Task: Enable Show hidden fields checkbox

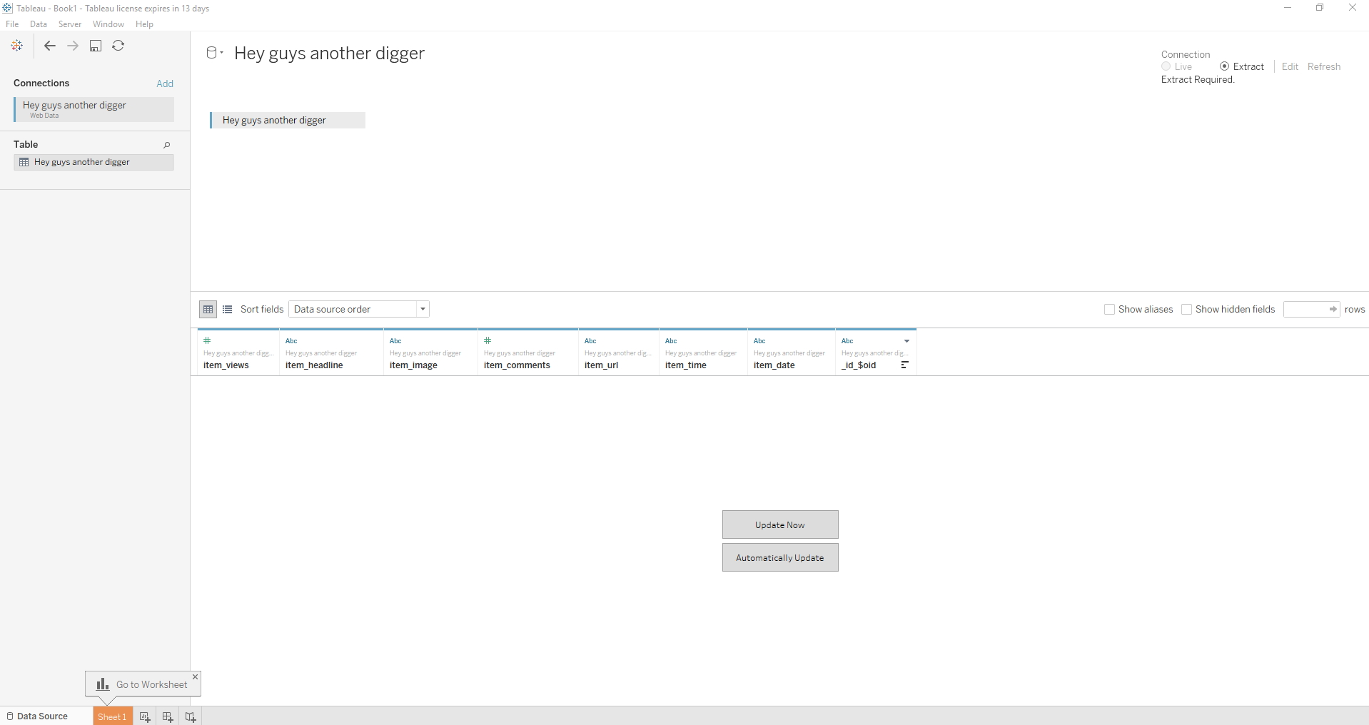Action: [x=1186, y=309]
